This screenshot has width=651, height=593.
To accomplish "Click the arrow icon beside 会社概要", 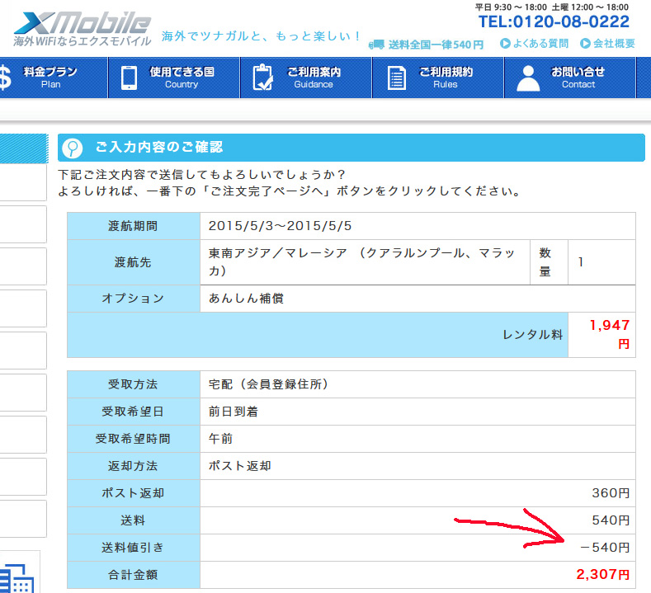I will click(585, 44).
